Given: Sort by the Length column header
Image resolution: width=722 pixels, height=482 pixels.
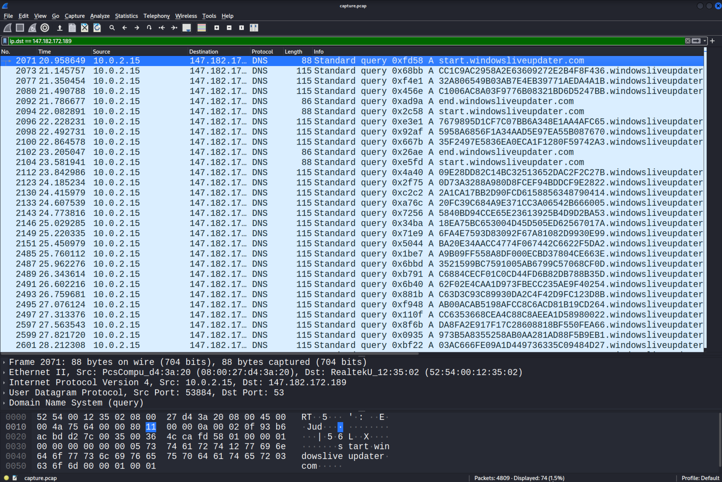Looking at the screenshot, I should [297, 51].
